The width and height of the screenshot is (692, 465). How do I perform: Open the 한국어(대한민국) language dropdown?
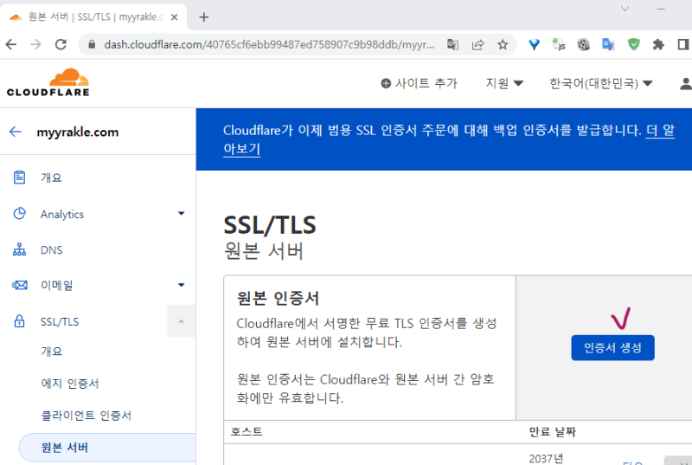[600, 83]
